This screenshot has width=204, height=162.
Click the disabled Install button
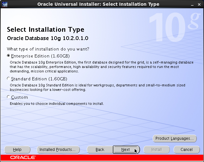tap(156, 150)
